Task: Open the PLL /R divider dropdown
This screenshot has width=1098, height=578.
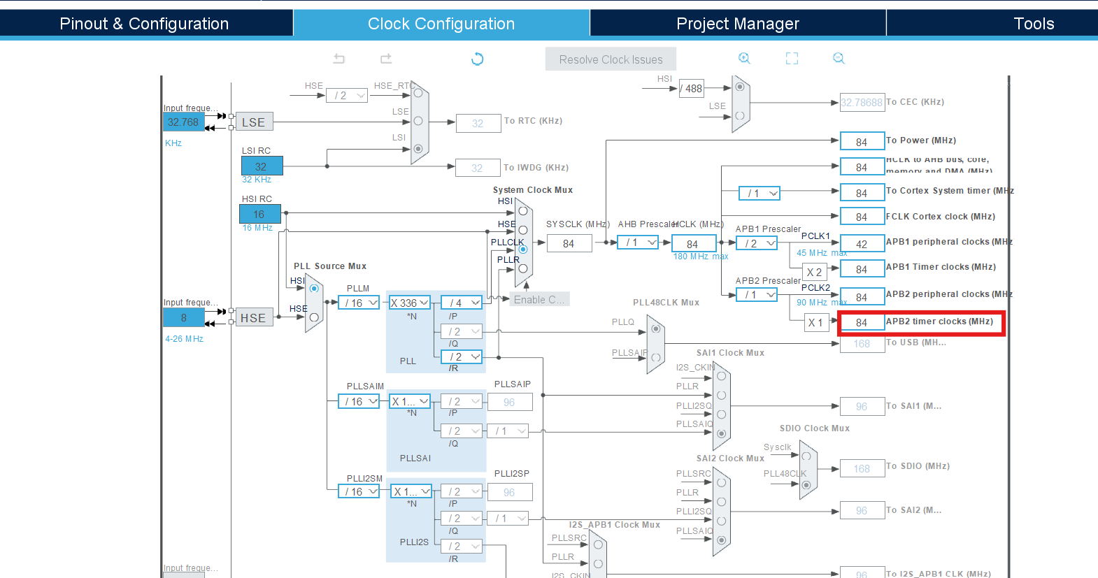Action: (462, 356)
